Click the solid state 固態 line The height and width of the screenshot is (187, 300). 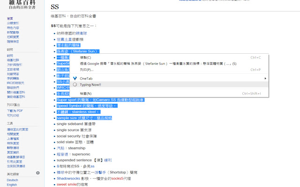tap(75, 142)
